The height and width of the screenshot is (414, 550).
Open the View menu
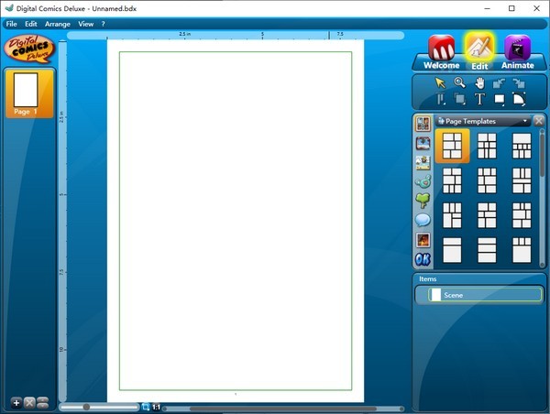pos(85,24)
